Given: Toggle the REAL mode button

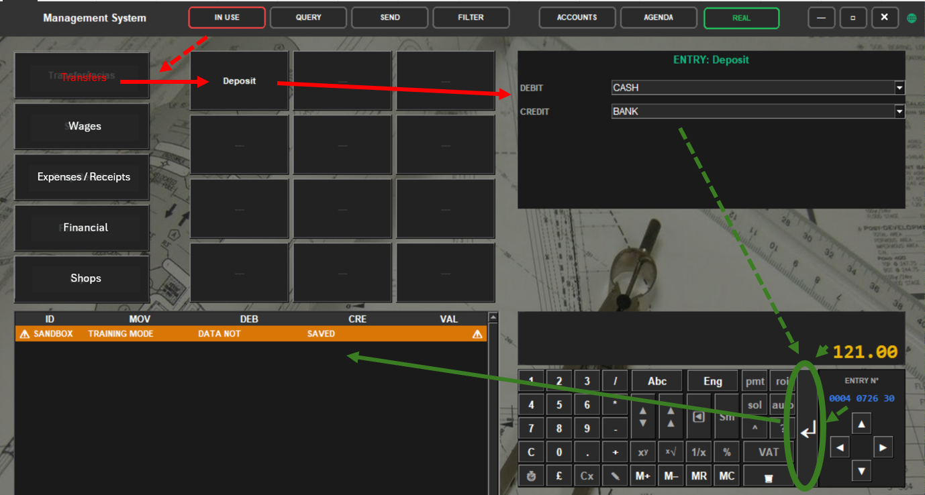Looking at the screenshot, I should (741, 18).
